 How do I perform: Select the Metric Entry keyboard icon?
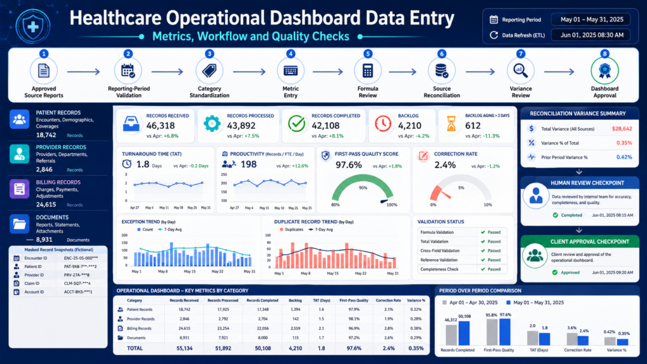click(291, 71)
